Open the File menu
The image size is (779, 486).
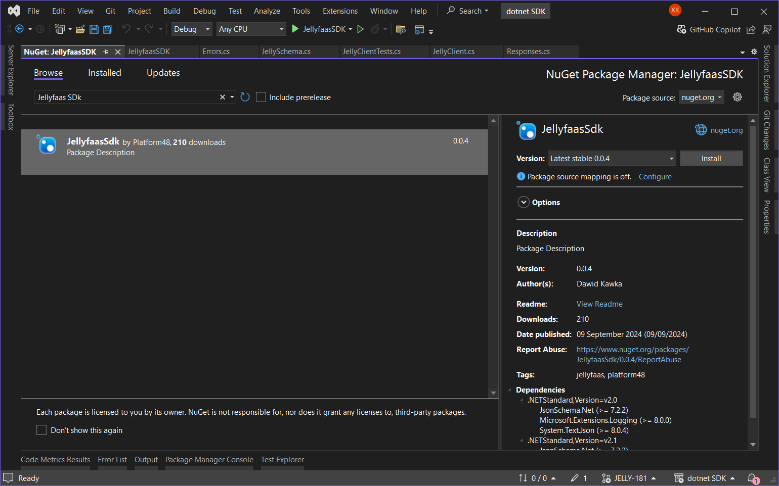point(34,11)
